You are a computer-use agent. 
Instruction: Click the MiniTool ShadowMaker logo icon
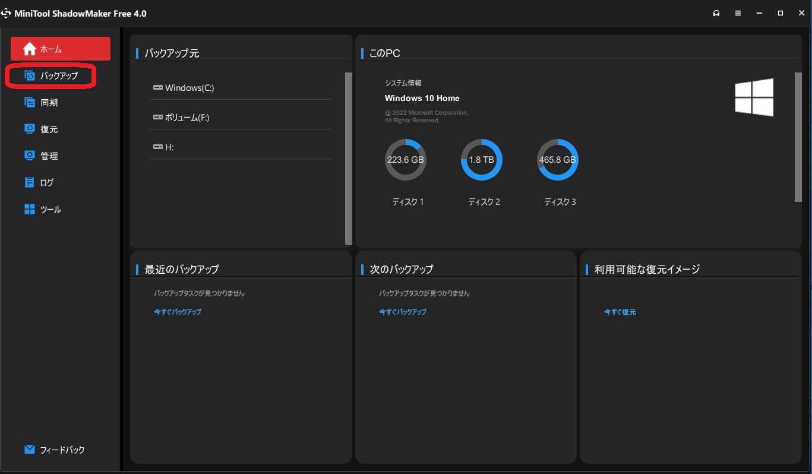(6, 13)
